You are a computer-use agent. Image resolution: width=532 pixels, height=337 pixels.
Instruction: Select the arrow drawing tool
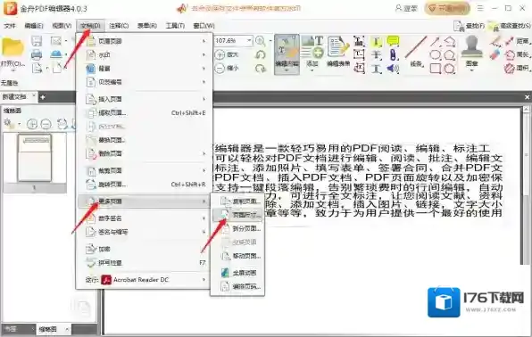435,41
